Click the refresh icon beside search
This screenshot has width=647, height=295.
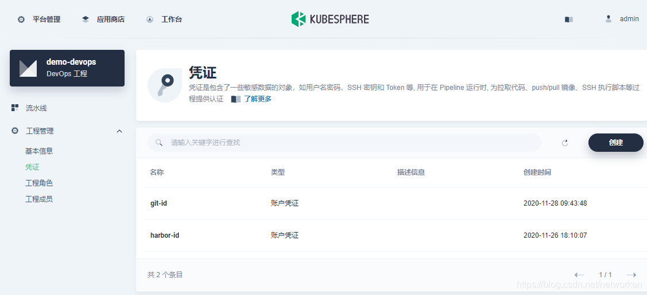[x=565, y=143]
